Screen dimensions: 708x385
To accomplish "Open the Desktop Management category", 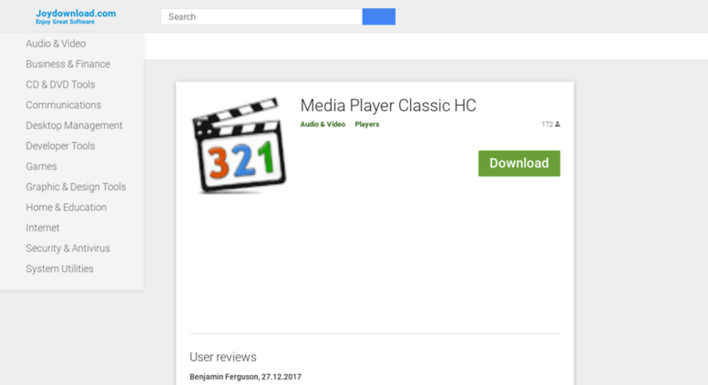I will click(74, 126).
